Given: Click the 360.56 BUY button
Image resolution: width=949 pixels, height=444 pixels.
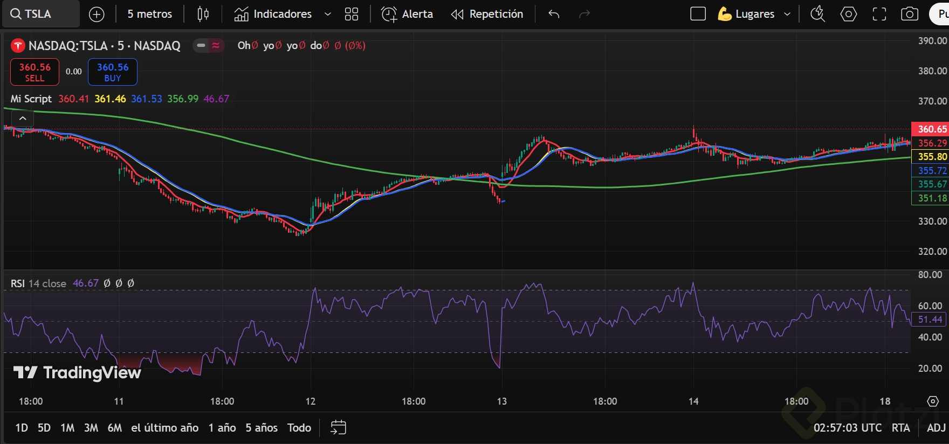Looking at the screenshot, I should 113,72.
